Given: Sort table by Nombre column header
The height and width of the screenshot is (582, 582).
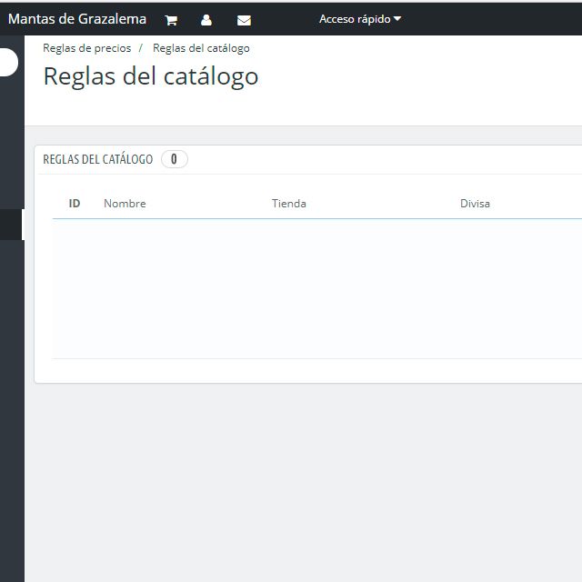Looking at the screenshot, I should 125,204.
